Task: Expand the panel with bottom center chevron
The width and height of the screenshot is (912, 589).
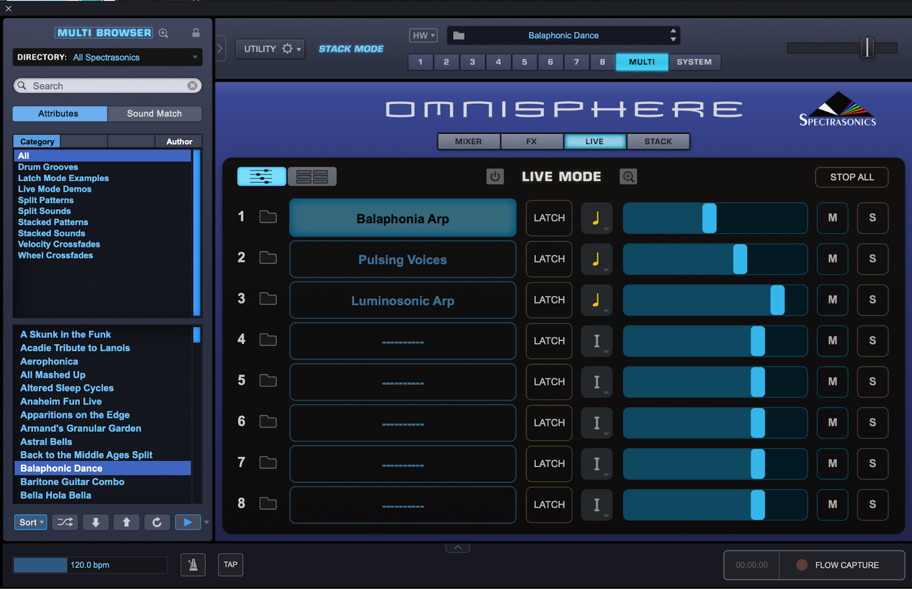Action: pyautogui.click(x=458, y=547)
